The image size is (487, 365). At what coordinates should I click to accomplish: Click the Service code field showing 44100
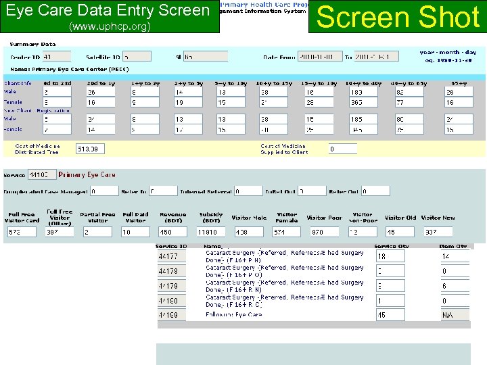(x=43, y=175)
